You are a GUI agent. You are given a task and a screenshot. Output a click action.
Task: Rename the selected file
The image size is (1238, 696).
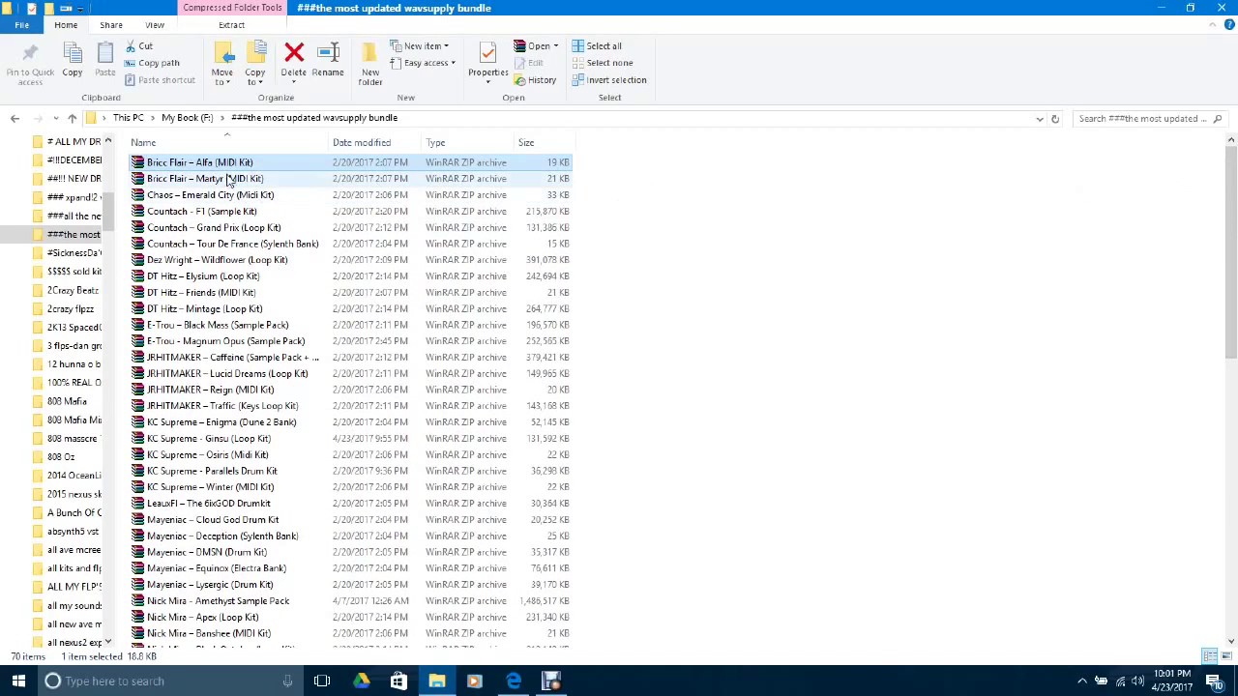click(328, 58)
